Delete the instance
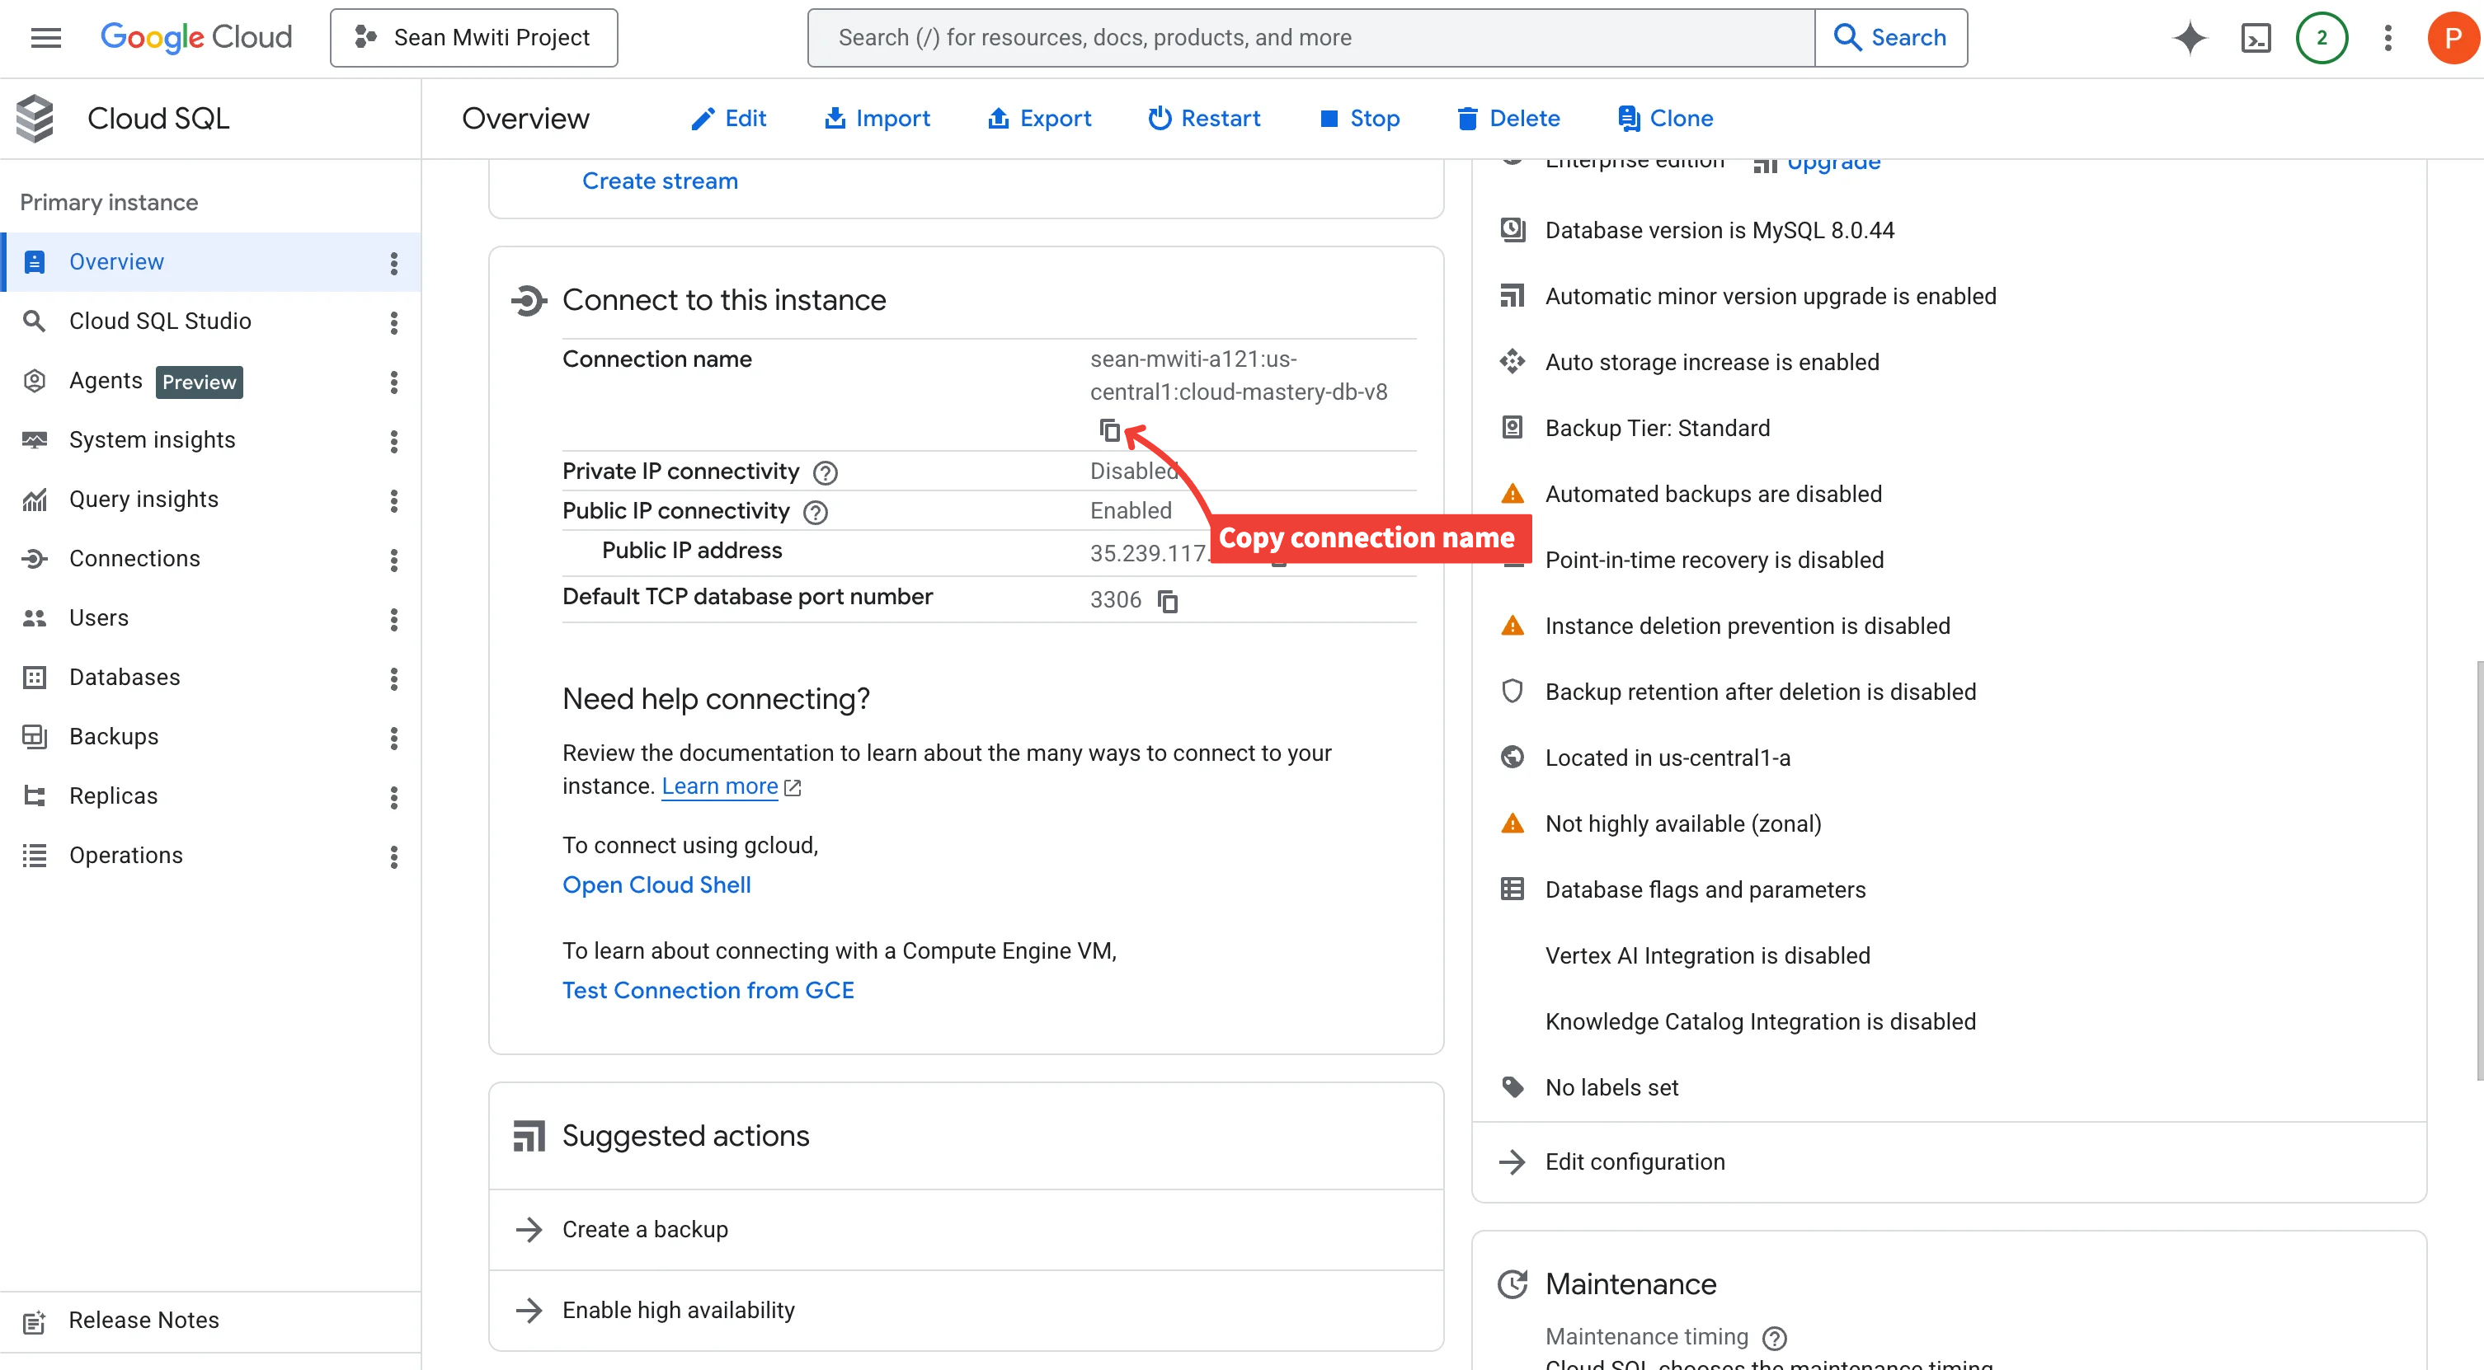The image size is (2484, 1370). 1508,119
